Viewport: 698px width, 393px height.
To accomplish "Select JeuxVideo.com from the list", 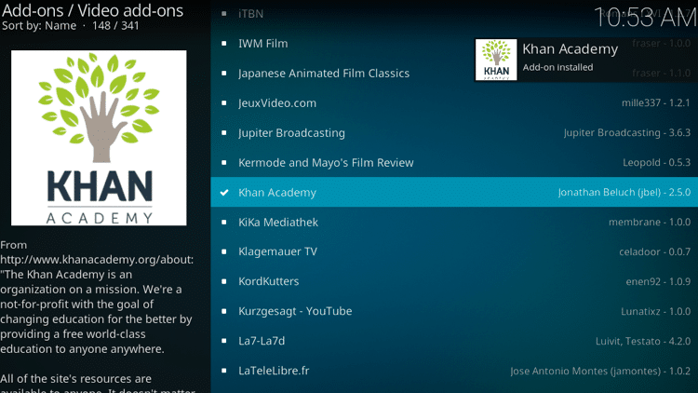I will pyautogui.click(x=454, y=103).
